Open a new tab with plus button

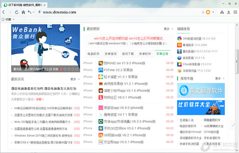click(x=52, y=4)
